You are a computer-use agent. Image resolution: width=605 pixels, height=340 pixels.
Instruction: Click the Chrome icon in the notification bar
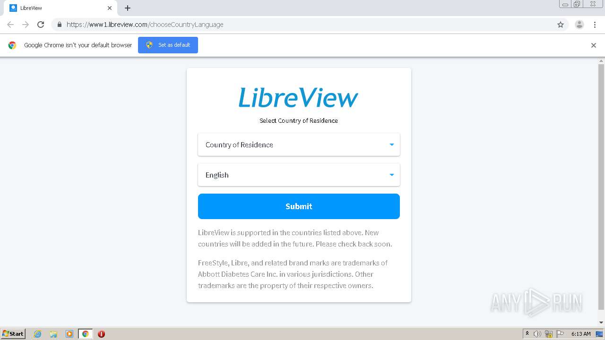(12, 45)
